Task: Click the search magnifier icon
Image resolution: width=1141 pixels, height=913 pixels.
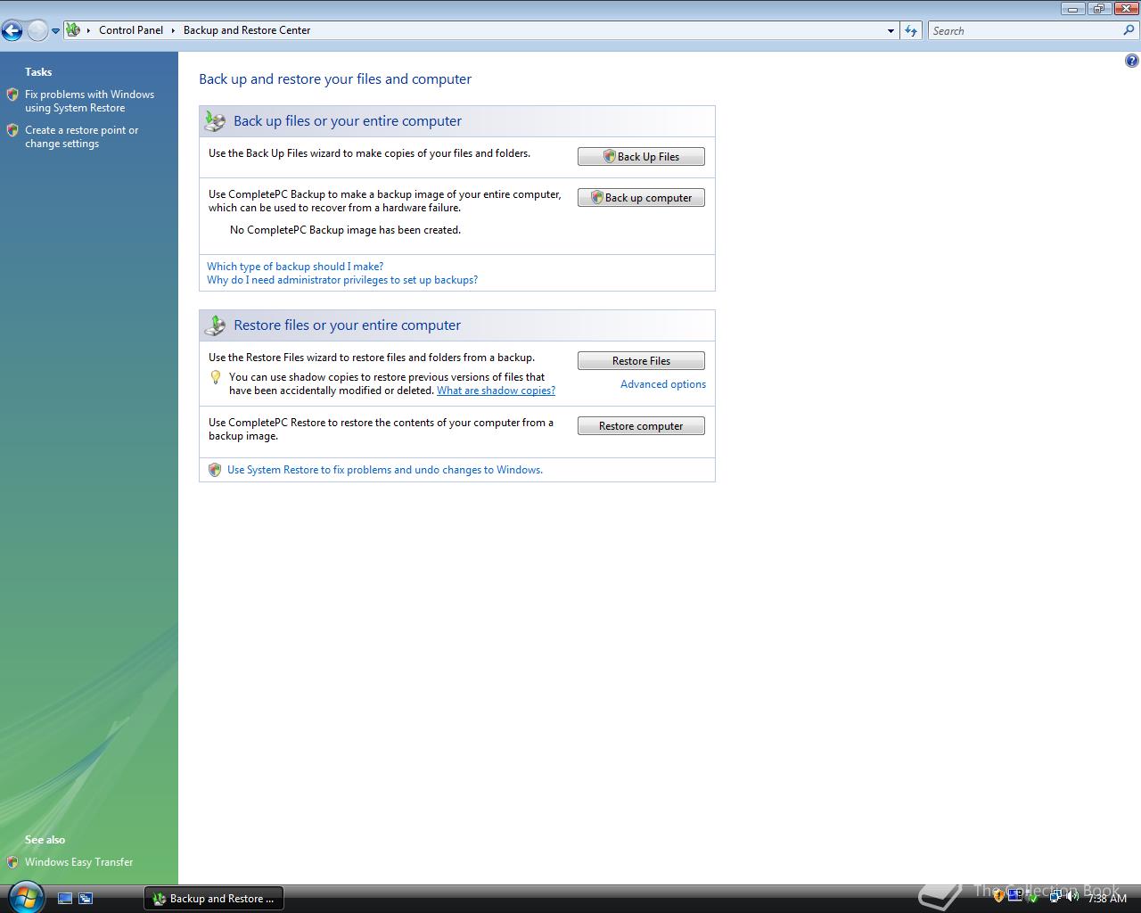Action: [x=1129, y=30]
